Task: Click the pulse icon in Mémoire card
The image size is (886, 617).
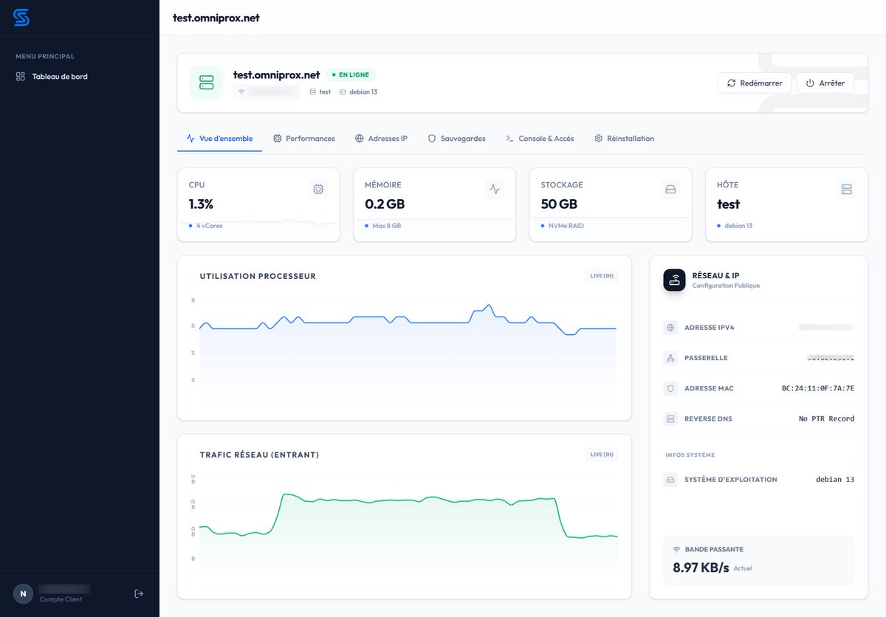Action: point(495,190)
